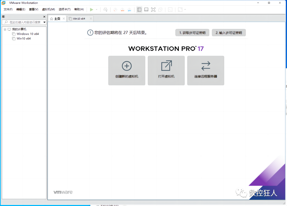Open the 帮助(H) menu
287x206 pixels.
coord(79,9)
